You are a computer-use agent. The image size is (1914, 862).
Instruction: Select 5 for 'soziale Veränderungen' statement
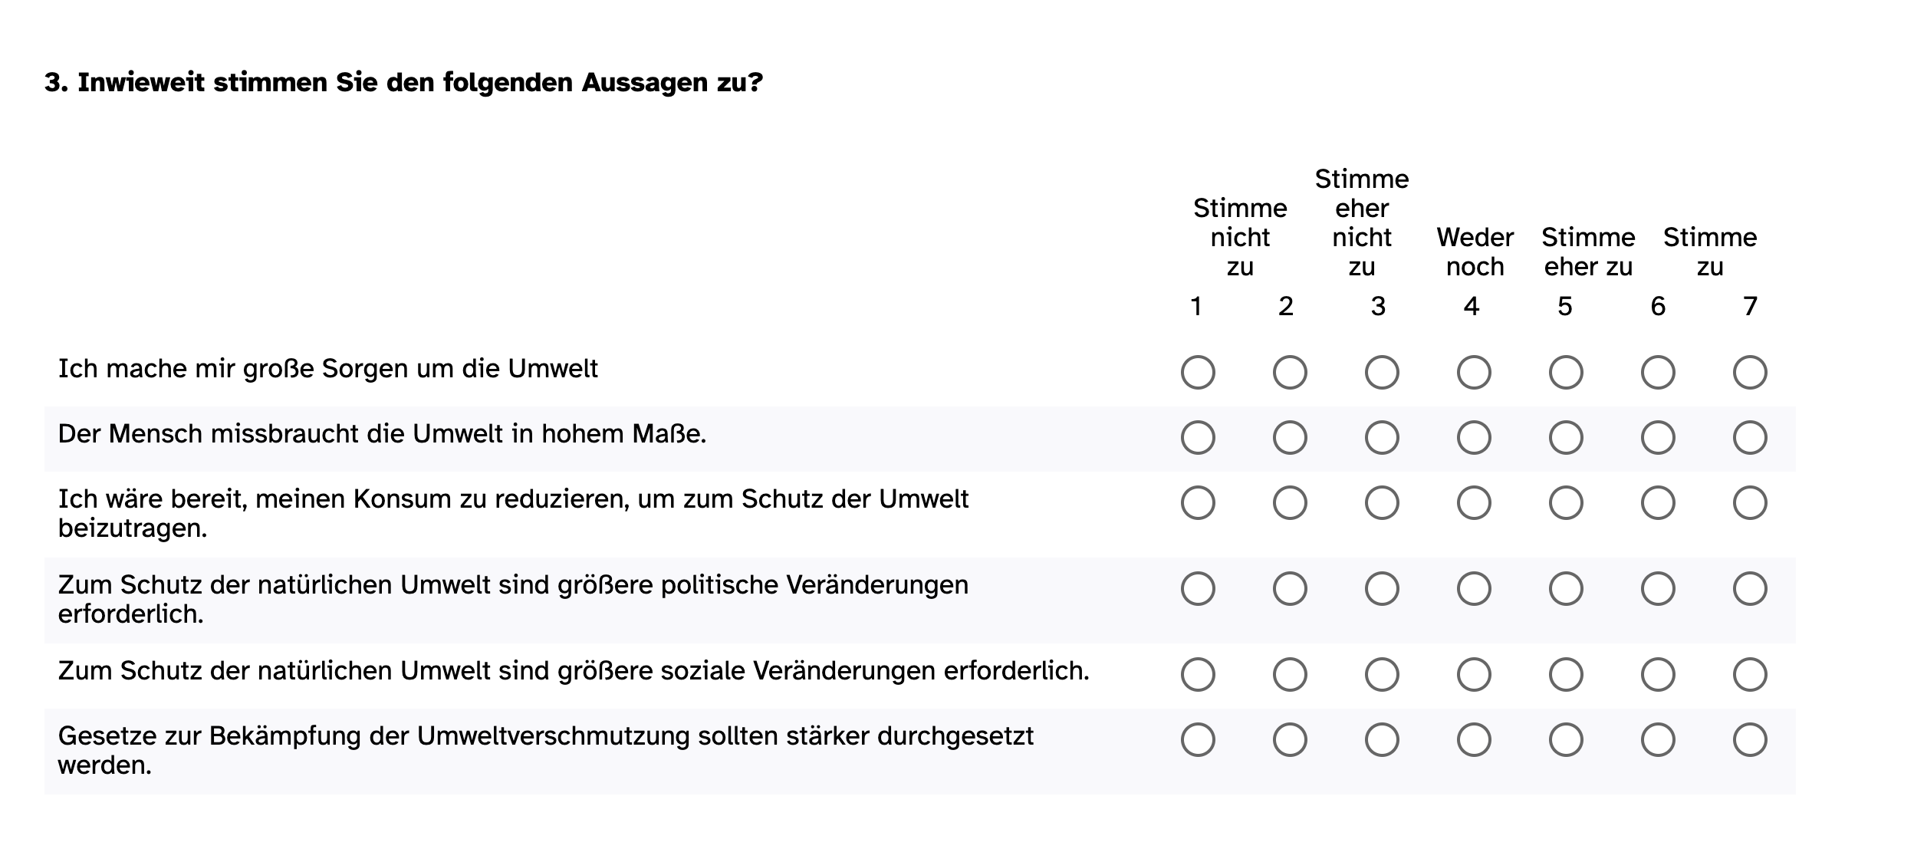pyautogui.click(x=1566, y=675)
